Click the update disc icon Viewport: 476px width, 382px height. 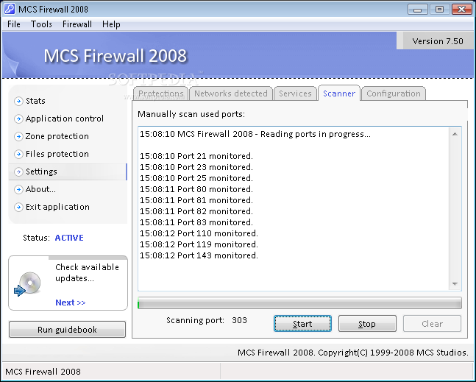pos(28,283)
